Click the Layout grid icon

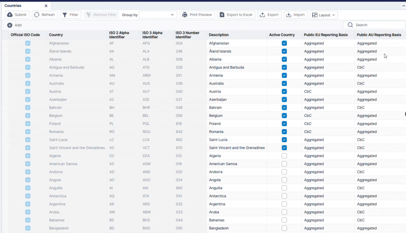click(x=315, y=15)
